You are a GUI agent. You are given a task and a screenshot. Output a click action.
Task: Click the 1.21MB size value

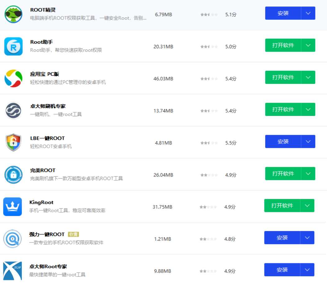coord(163,239)
